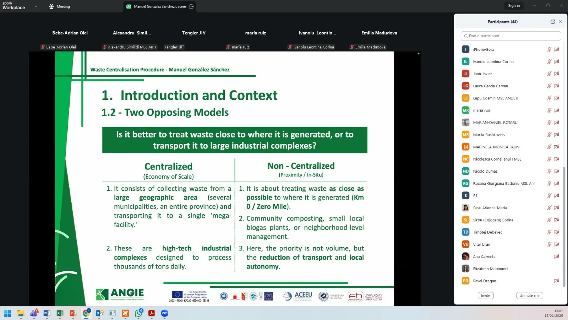Select Elizabeth Mabinuori in the participants list
The width and height of the screenshot is (568, 320).
(x=490, y=269)
